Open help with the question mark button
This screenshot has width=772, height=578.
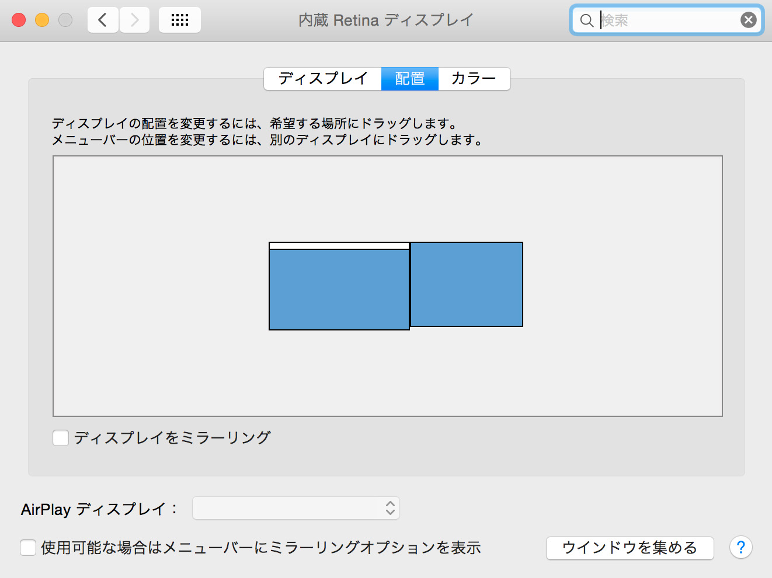[740, 548]
